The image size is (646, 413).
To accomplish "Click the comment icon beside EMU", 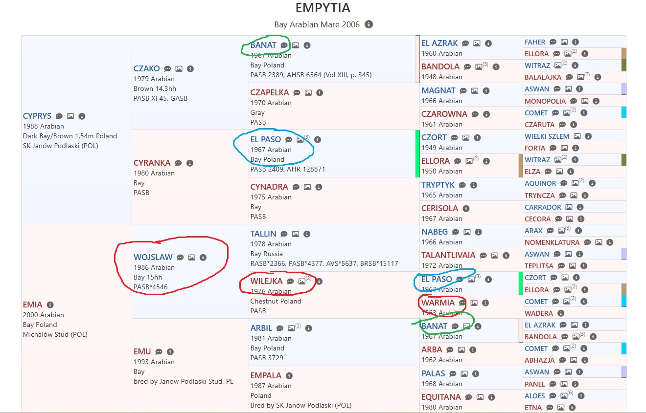I will coord(159,352).
